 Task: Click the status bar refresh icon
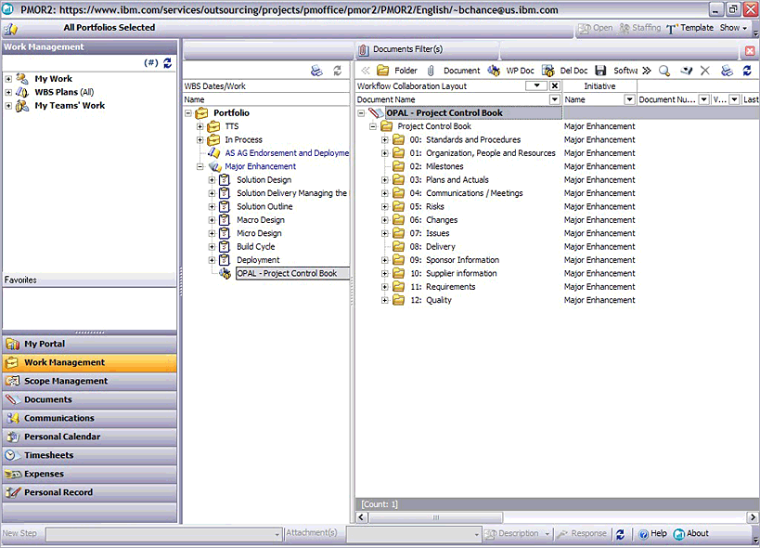(x=621, y=534)
